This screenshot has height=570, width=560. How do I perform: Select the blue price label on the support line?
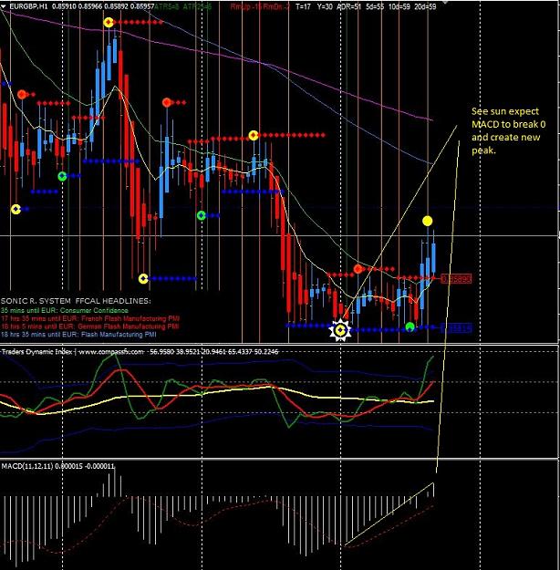coord(456,328)
